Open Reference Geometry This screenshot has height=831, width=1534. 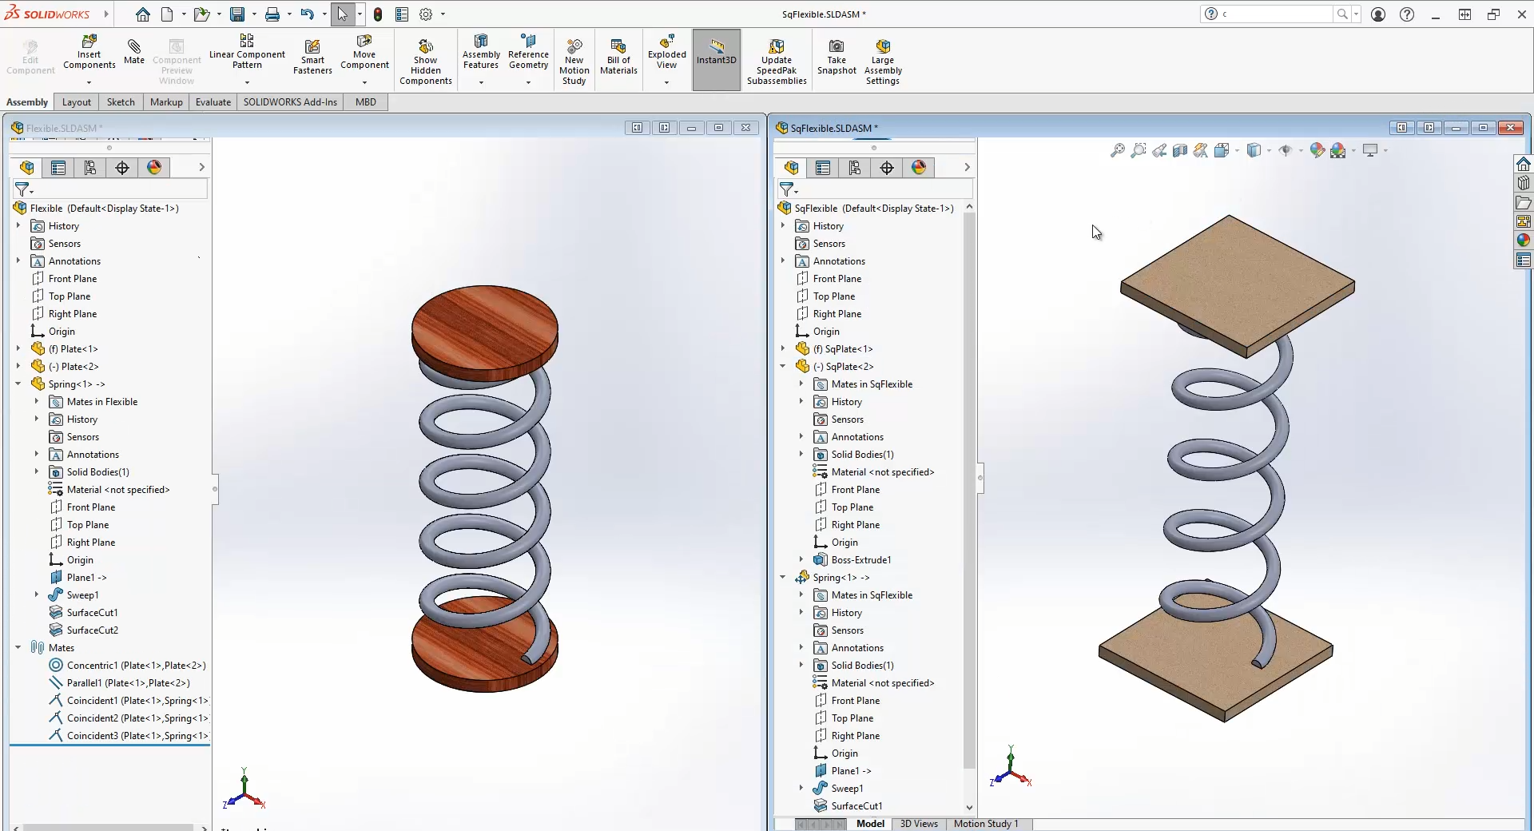(x=528, y=52)
